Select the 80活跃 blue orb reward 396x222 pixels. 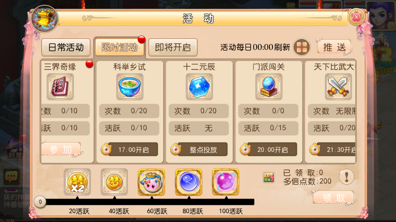tap(189, 182)
